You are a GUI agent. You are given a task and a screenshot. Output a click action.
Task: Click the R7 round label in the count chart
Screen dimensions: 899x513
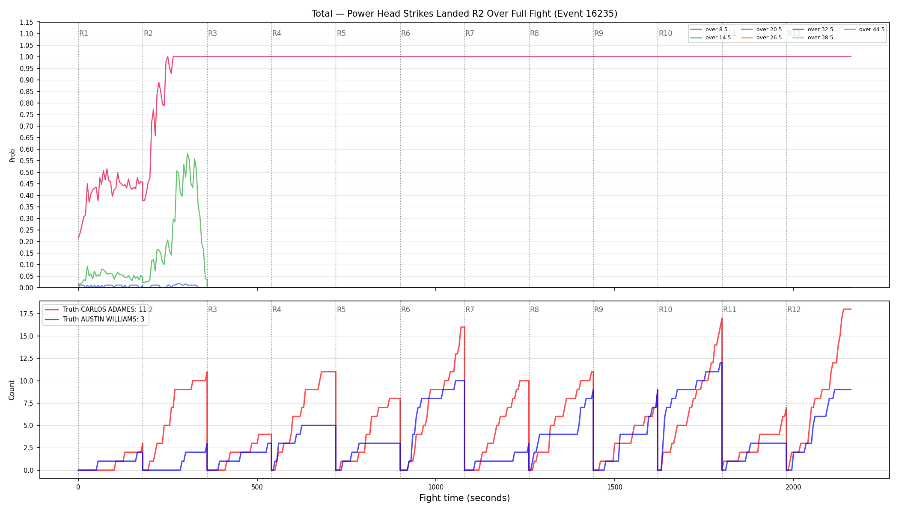click(x=470, y=310)
